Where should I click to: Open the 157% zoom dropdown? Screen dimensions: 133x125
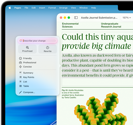coord(127,18)
